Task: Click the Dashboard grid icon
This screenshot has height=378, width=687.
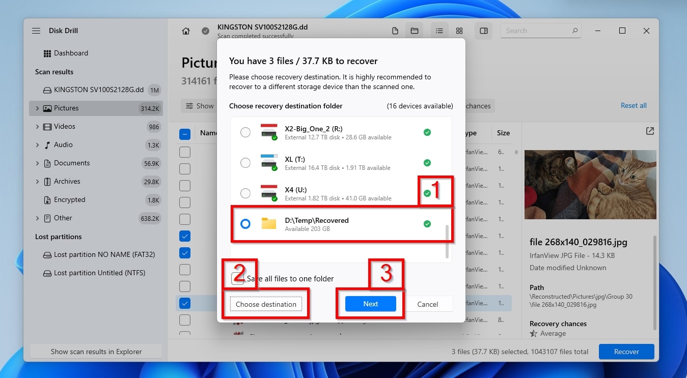Action: [47, 53]
